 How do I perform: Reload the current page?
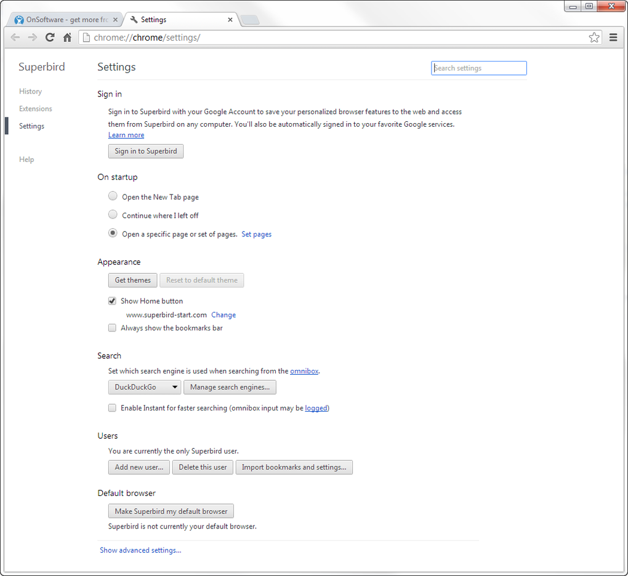point(50,38)
